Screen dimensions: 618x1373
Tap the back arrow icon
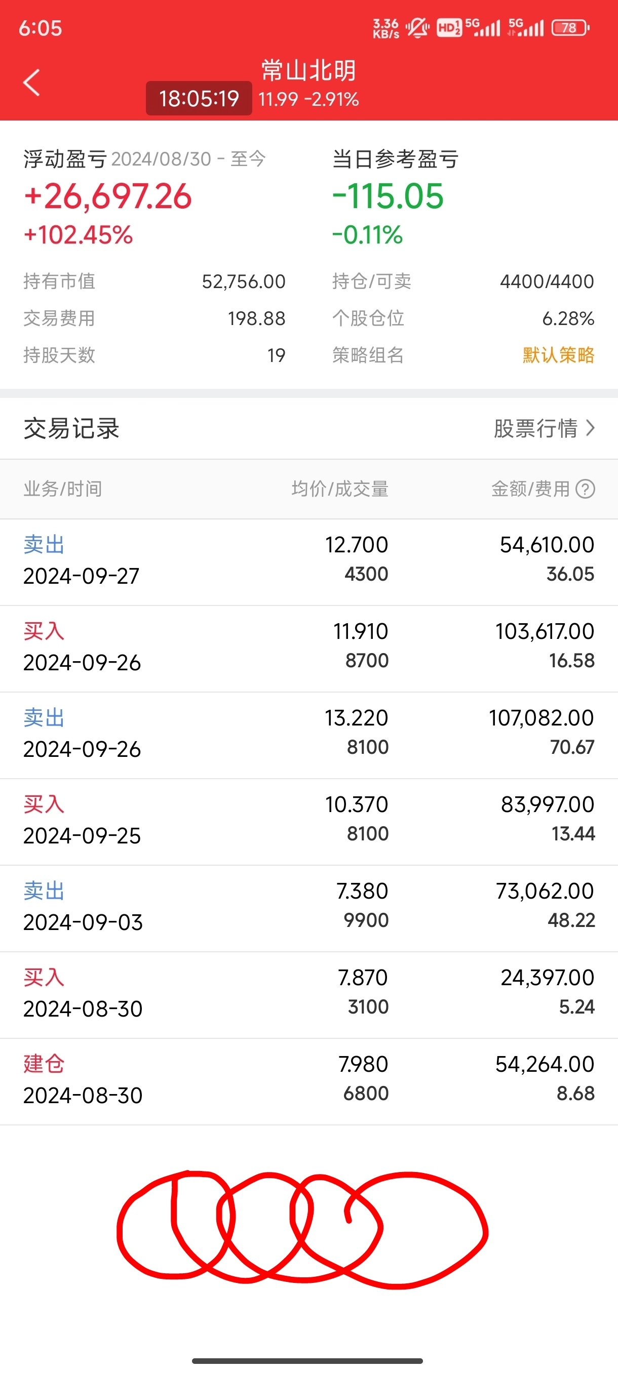(x=31, y=83)
